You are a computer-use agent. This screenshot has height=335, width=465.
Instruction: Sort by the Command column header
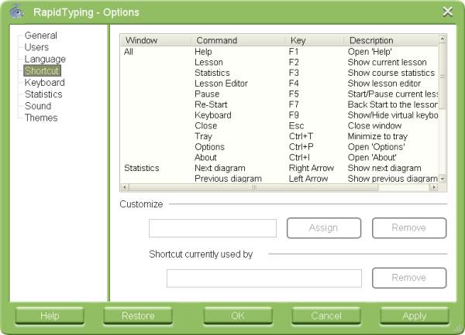tap(237, 40)
